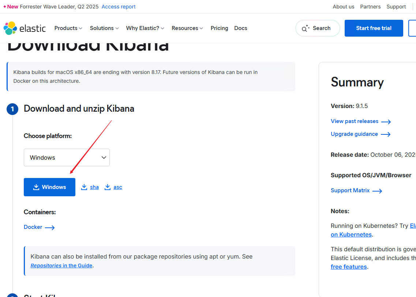This screenshot has width=416, height=297.
Task: Download the asc signature file
Action: 118,187
